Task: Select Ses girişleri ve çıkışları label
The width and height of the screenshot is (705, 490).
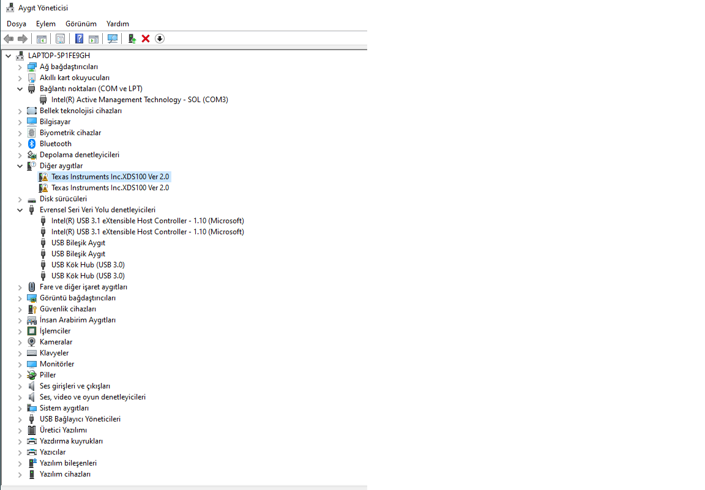Action: pyautogui.click(x=75, y=386)
